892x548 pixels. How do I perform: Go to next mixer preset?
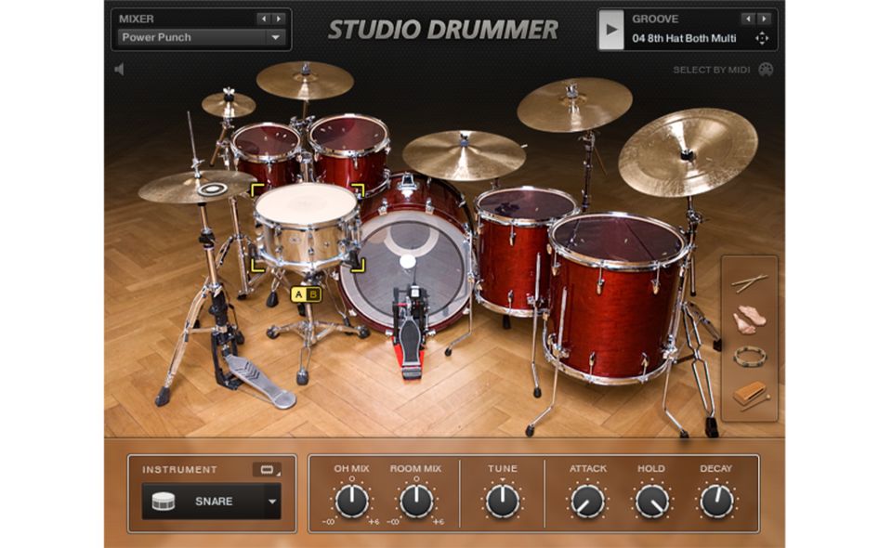pos(278,19)
